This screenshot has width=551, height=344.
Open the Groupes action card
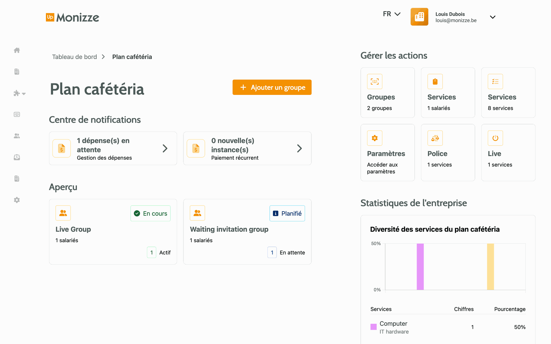(387, 92)
